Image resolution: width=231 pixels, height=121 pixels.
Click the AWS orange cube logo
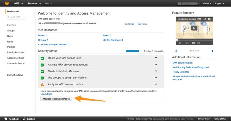7,3
